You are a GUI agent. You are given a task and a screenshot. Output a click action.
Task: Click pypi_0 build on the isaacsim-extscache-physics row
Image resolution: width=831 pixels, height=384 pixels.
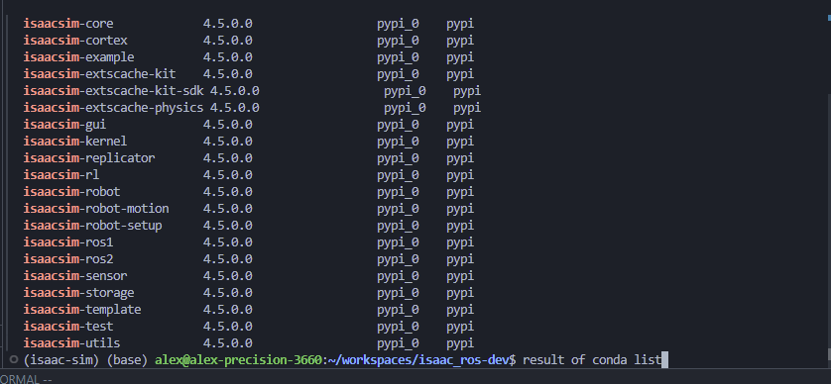[x=405, y=109]
